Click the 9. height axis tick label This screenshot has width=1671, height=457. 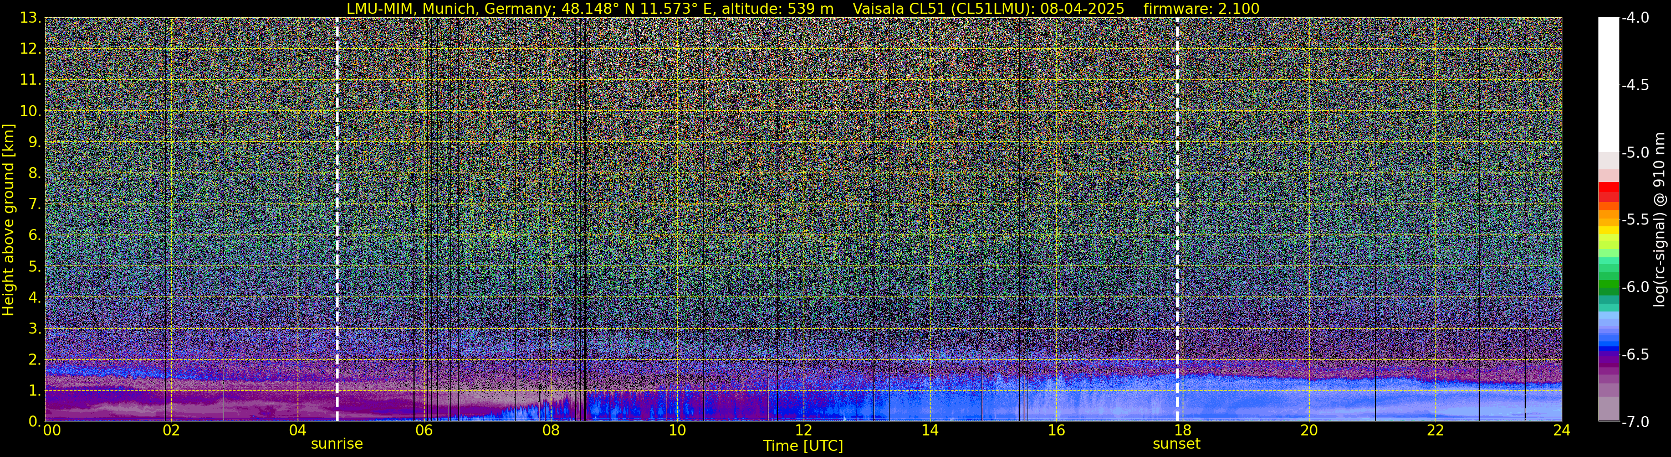(x=35, y=142)
